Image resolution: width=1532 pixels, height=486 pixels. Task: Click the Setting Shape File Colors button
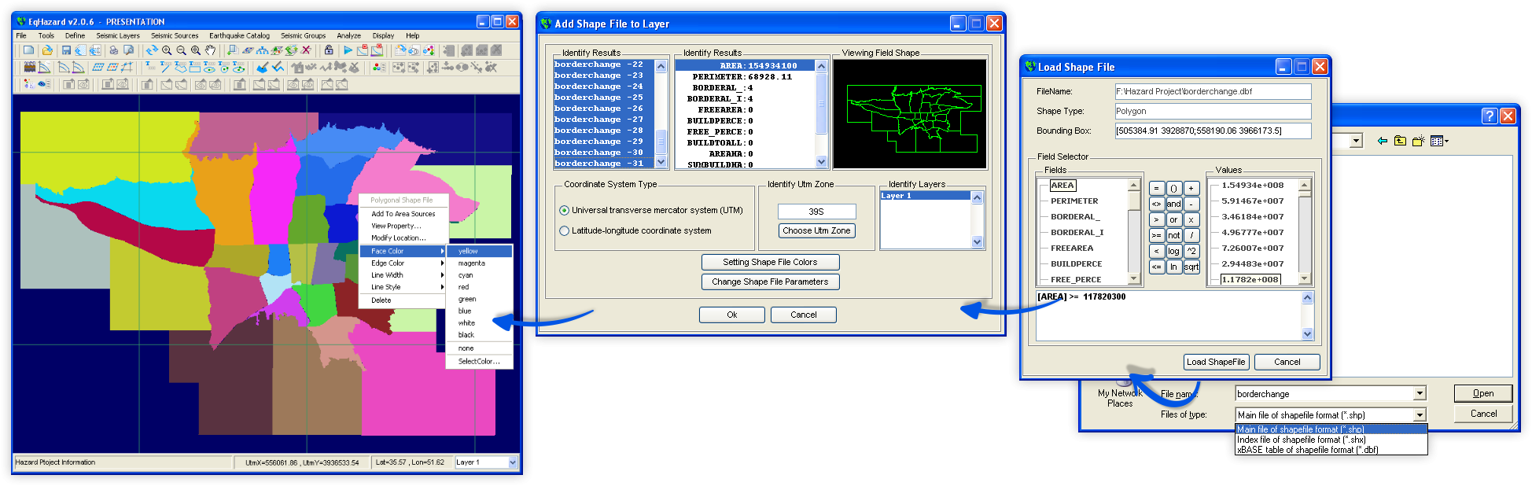770,263
